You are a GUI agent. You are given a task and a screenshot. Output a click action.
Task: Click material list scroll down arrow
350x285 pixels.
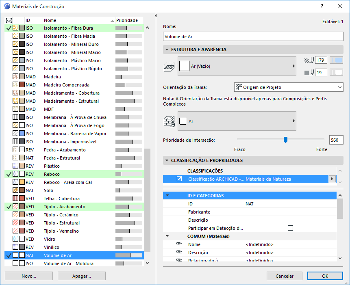coord(147,263)
